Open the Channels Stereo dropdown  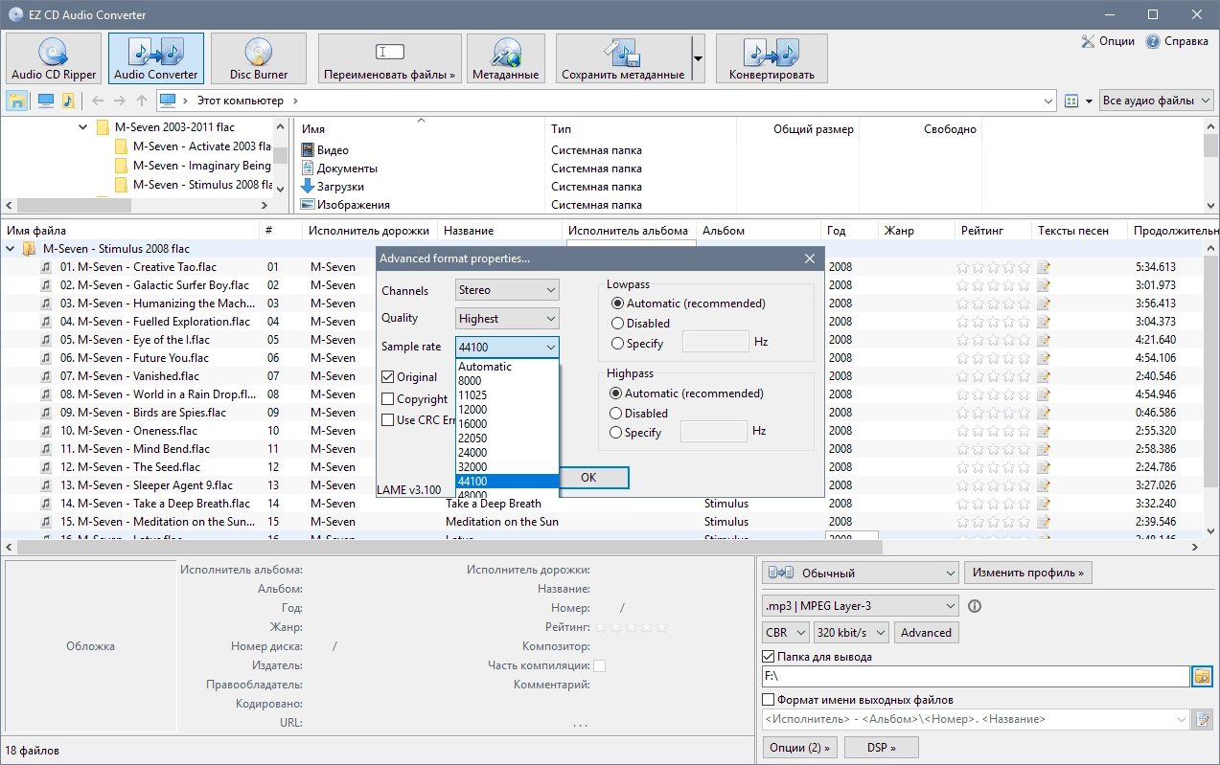507,290
